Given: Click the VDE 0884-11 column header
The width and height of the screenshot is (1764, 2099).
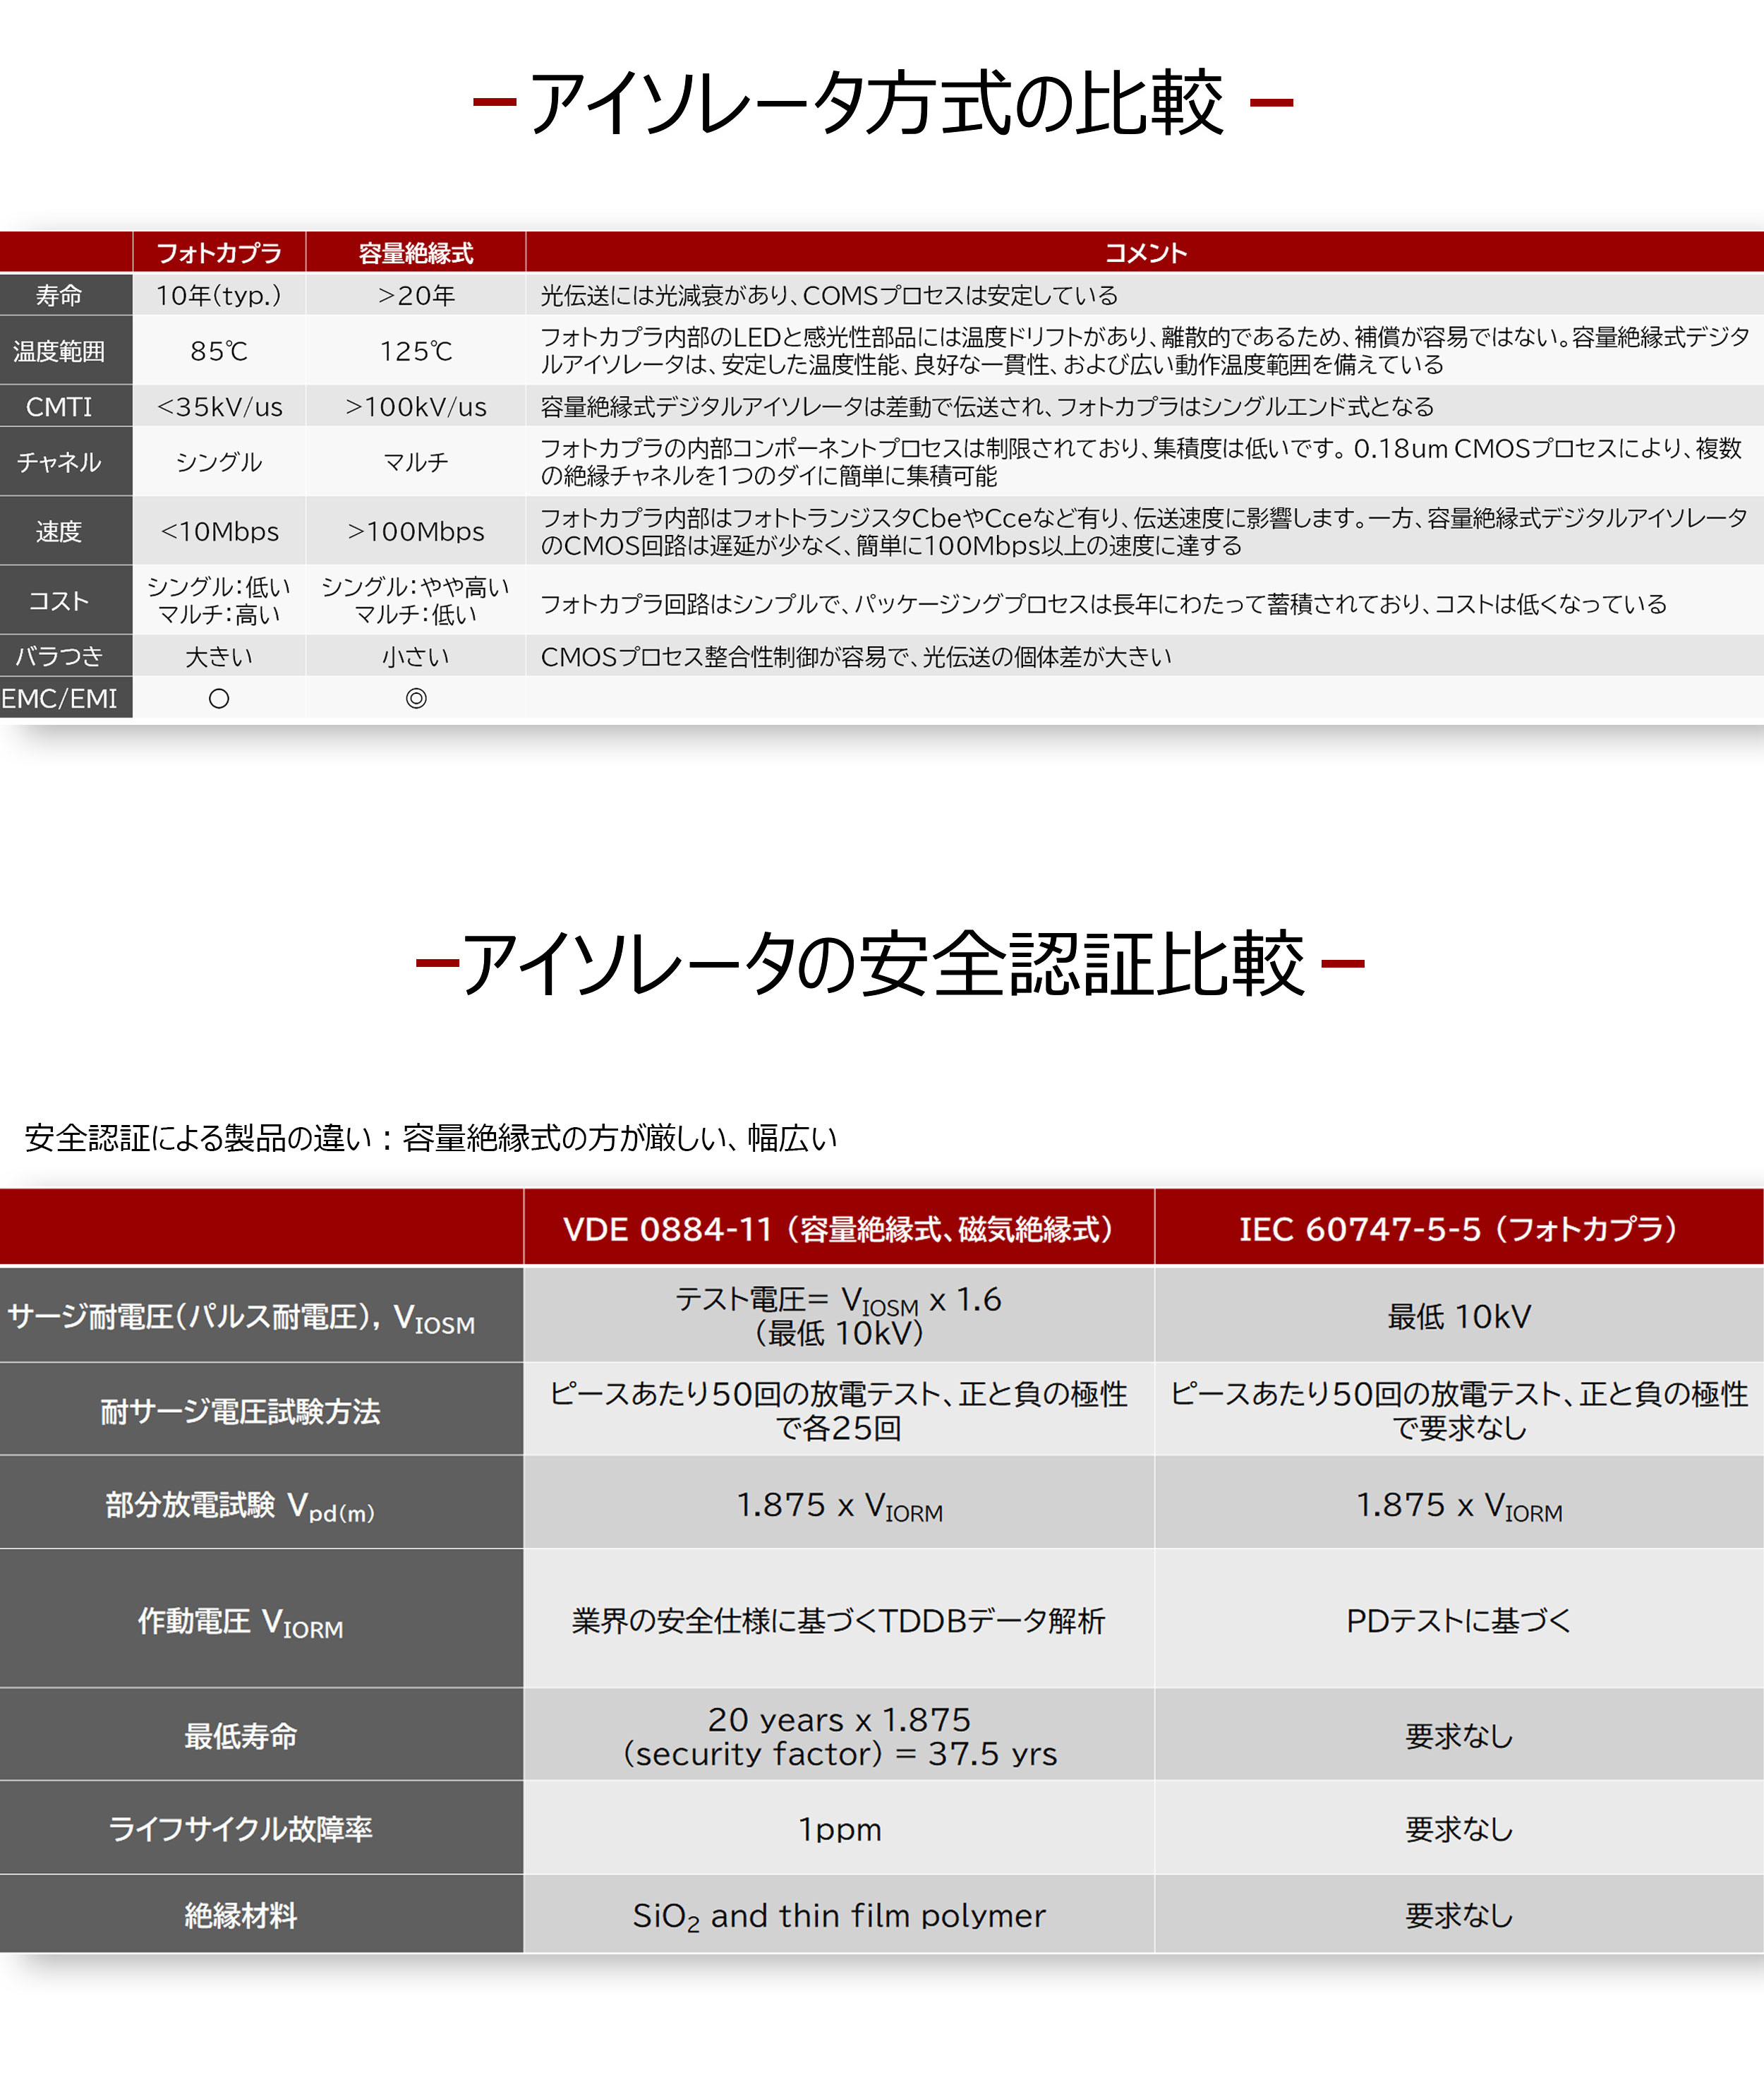Looking at the screenshot, I should click(838, 1229).
